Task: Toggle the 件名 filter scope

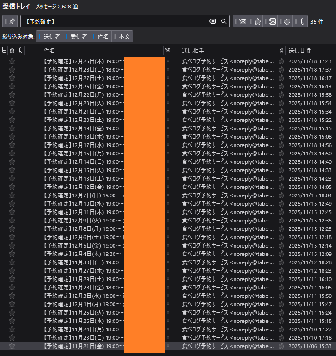Action: 101,37
